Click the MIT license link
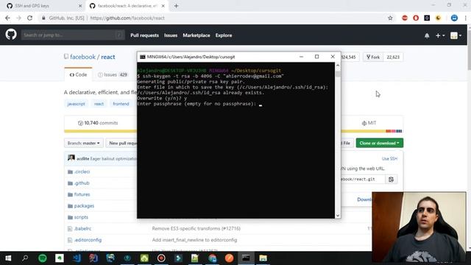 click(369, 123)
